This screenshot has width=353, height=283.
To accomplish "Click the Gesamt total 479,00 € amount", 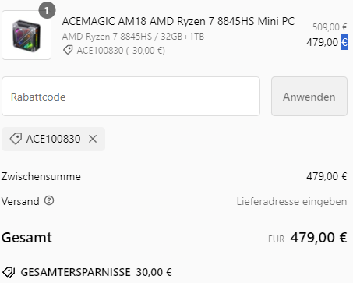I will tap(319, 238).
